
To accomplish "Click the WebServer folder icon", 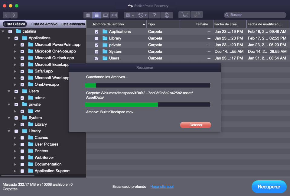I will coord(31,158).
